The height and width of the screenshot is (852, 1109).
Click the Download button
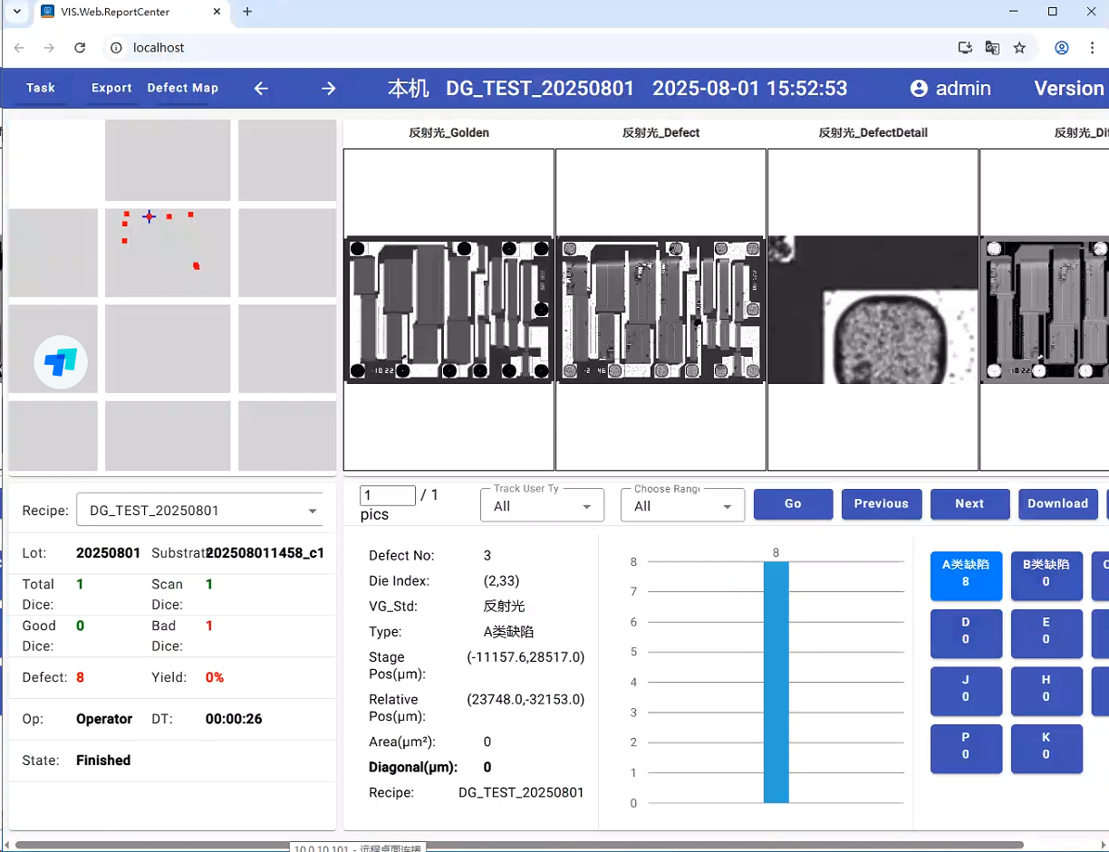[1057, 504]
